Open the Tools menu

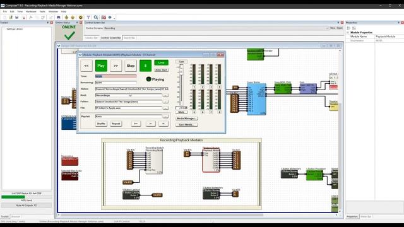[42, 11]
